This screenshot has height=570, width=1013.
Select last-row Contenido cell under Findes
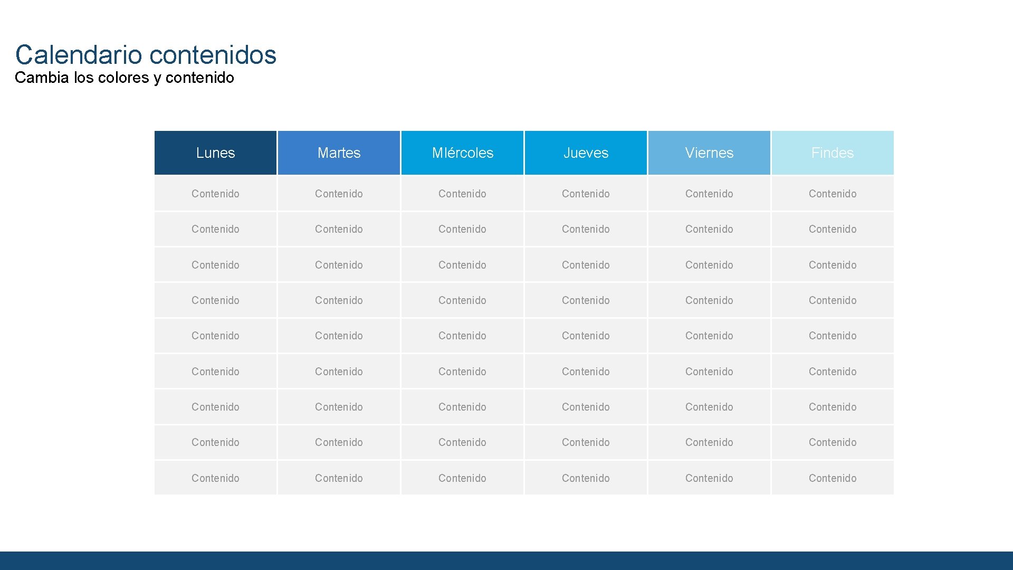(x=833, y=478)
